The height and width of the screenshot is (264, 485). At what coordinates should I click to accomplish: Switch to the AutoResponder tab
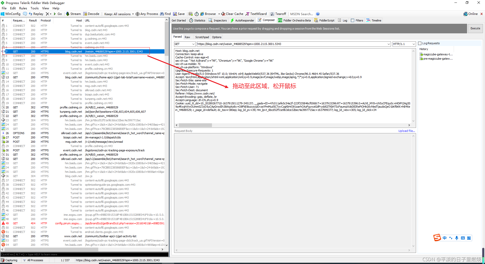coord(242,20)
